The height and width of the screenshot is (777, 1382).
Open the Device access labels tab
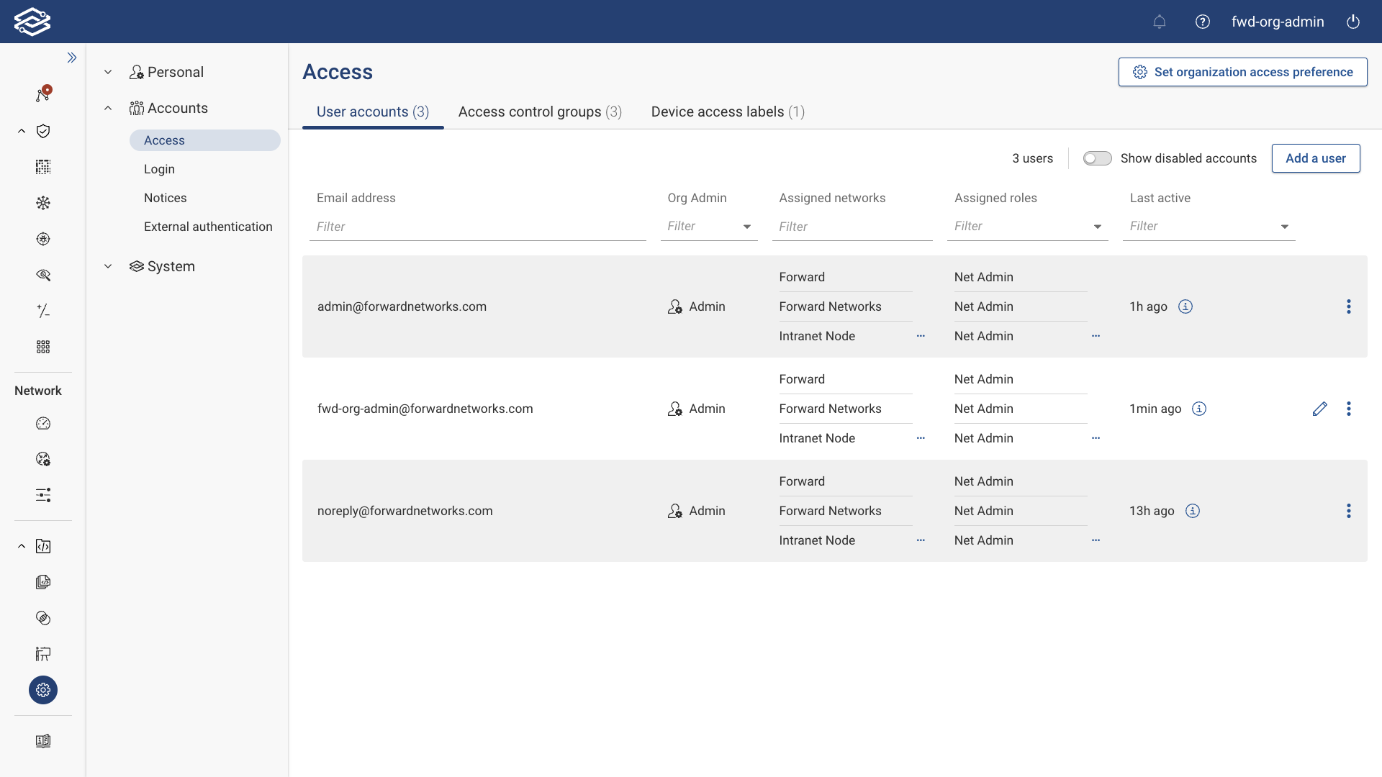728,112
